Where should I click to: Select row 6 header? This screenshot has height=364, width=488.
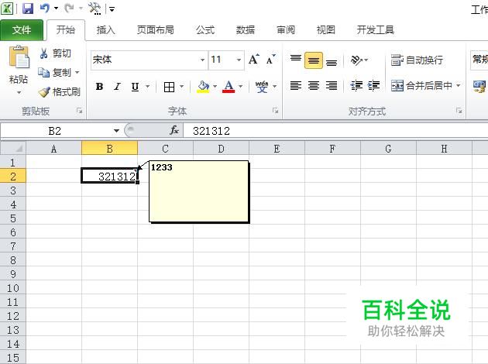pyautogui.click(x=13, y=232)
